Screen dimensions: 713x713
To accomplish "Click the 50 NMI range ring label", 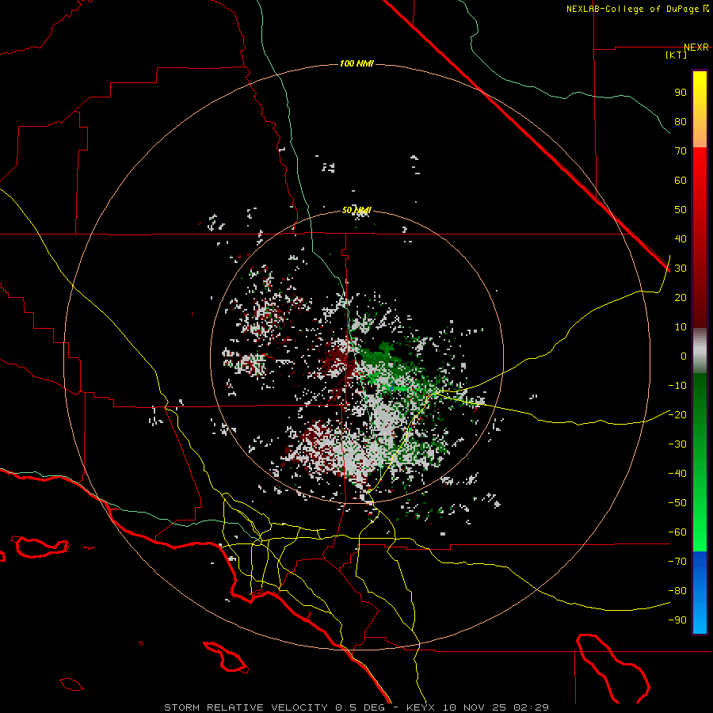I will tap(356, 210).
